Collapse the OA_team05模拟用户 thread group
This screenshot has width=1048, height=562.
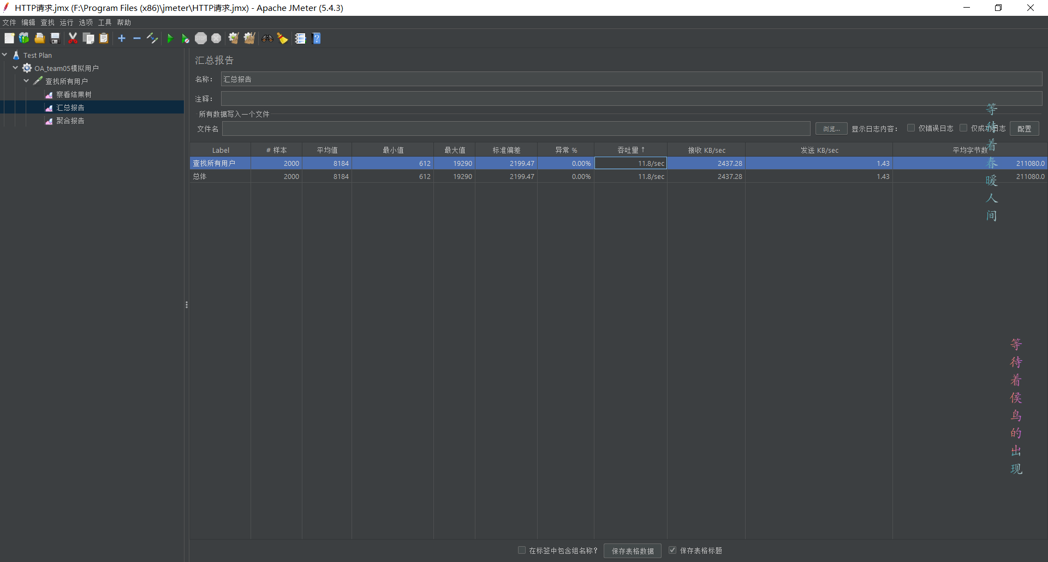(15, 68)
